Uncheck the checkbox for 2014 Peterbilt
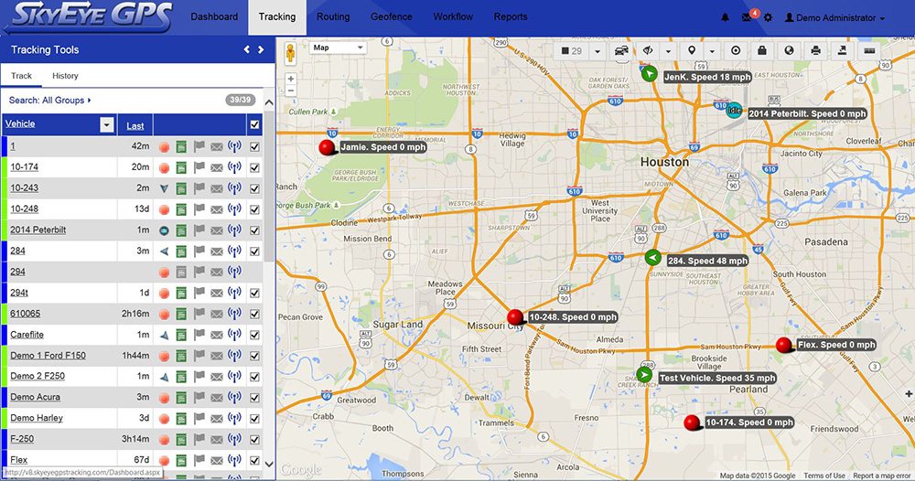 254,230
